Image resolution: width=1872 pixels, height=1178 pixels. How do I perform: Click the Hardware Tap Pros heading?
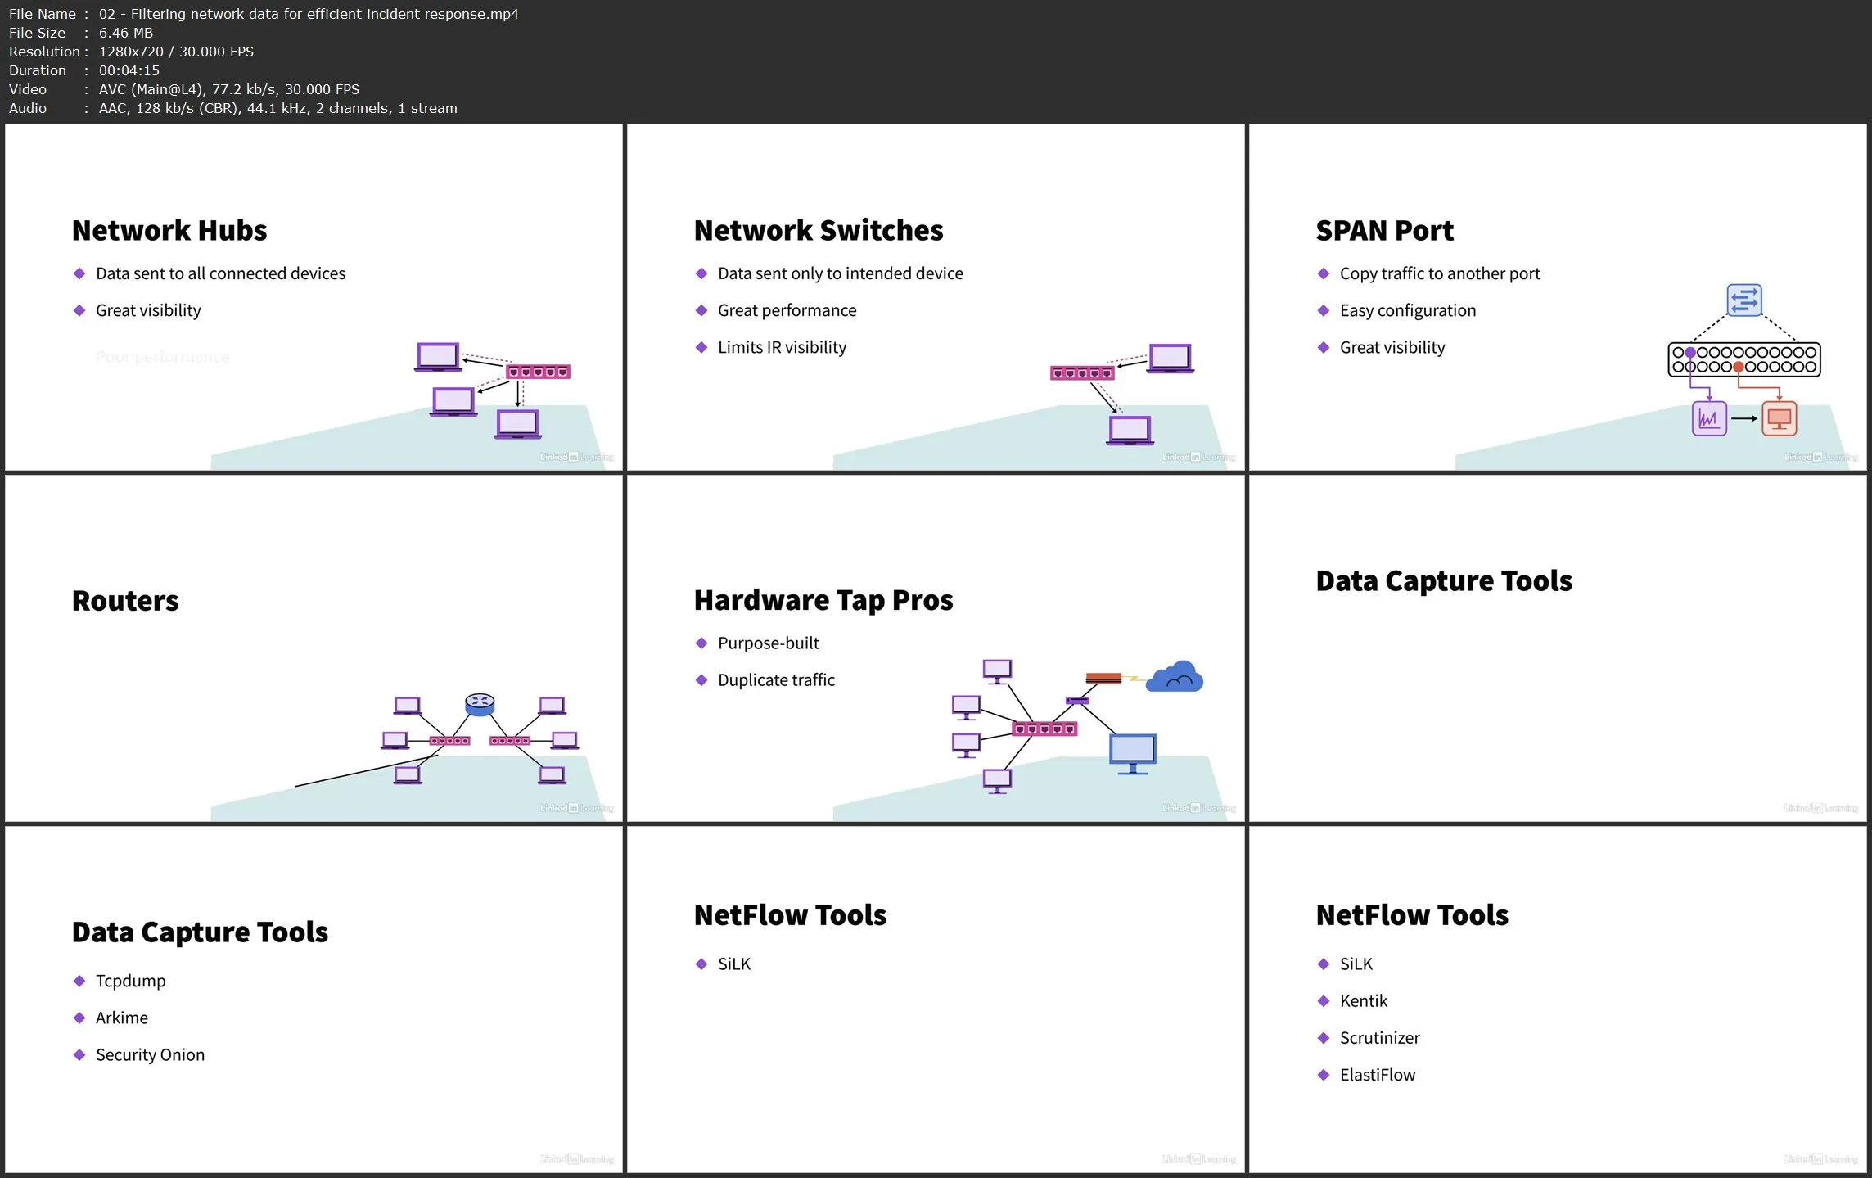coord(823,600)
